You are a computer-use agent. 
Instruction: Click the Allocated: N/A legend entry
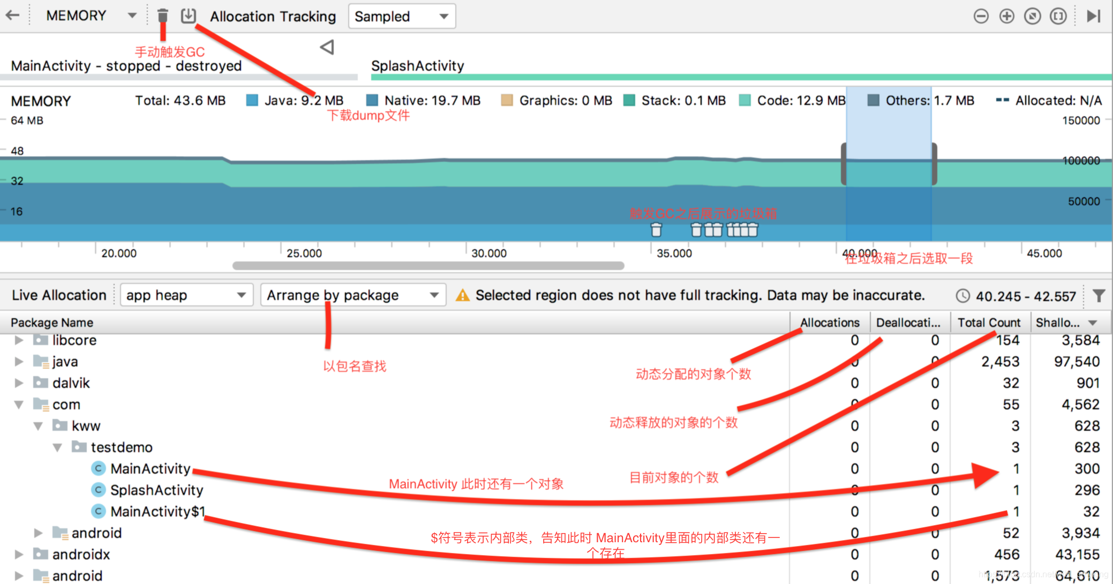[x=1049, y=100]
